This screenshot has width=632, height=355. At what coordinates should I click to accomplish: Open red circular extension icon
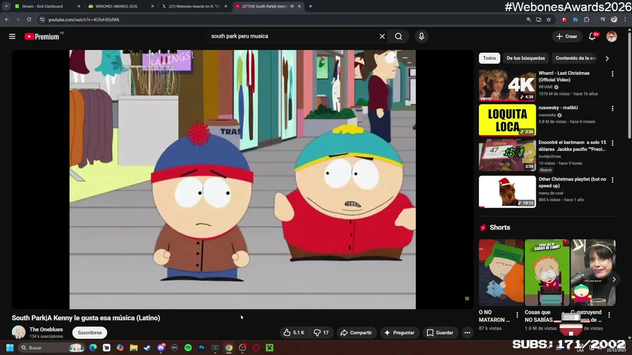coord(564,20)
